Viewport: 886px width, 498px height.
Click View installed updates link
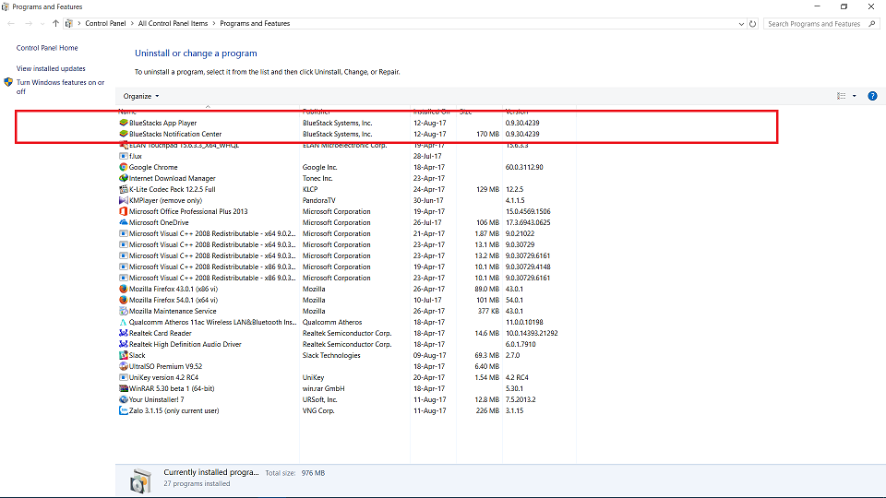coord(51,68)
